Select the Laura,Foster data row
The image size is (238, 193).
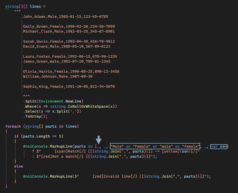tap(70, 56)
